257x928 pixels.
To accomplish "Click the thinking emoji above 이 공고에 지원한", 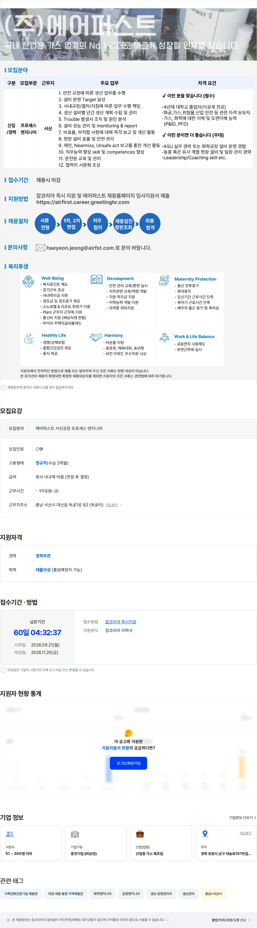I will tap(128, 733).
